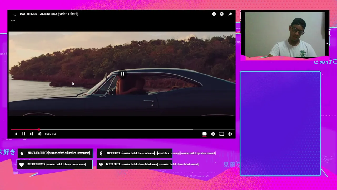The image size is (337, 190).
Task: Toggle subtitles/closed captions
Action: click(205, 134)
